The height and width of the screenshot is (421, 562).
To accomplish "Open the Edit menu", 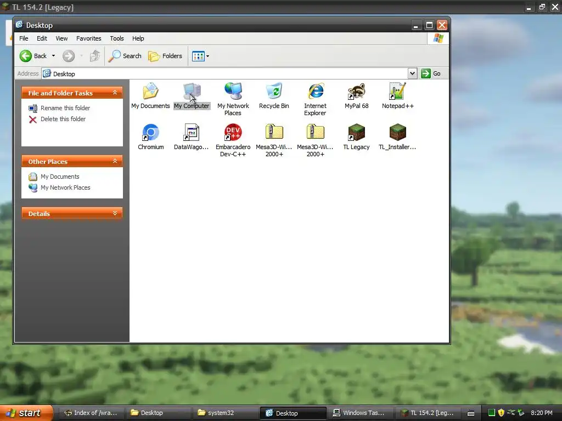I will (42, 38).
